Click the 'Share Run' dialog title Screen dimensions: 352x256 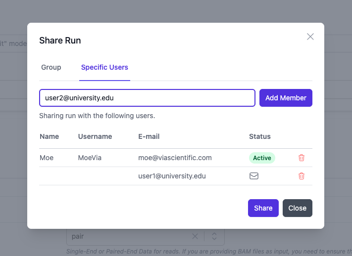click(x=60, y=41)
